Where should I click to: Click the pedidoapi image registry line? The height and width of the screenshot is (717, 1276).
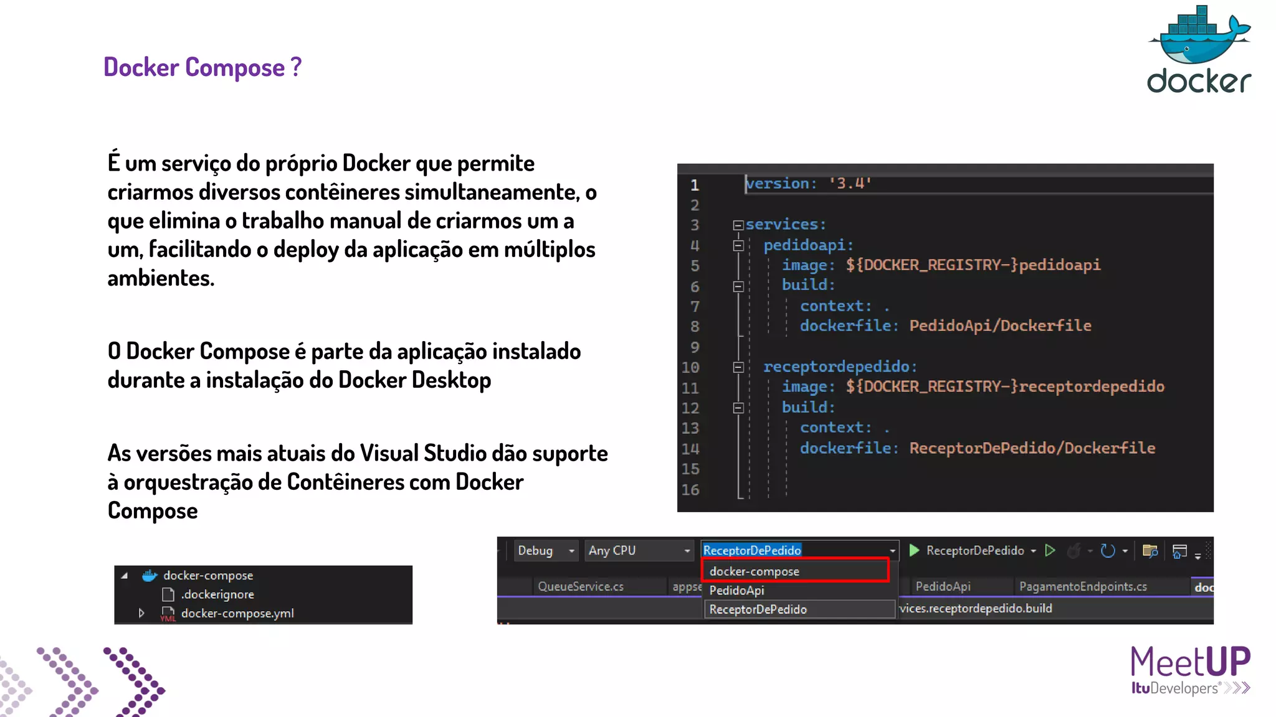click(941, 265)
